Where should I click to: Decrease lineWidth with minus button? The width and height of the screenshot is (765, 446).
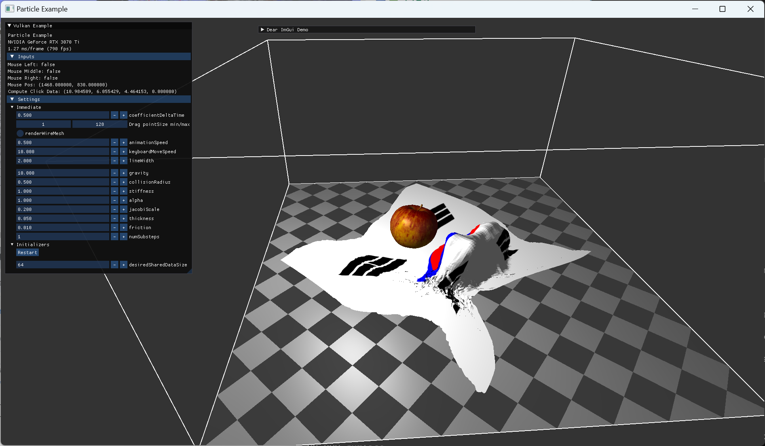click(114, 161)
